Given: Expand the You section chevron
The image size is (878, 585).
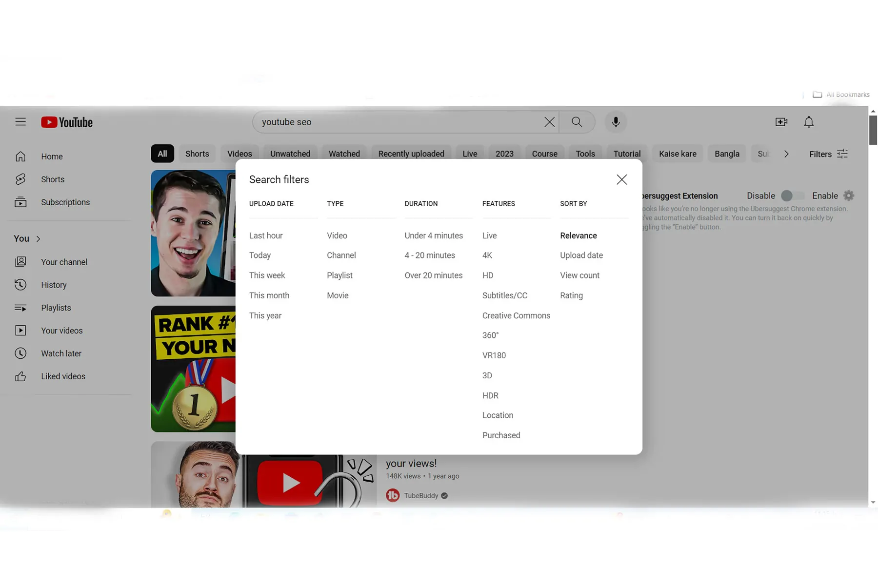Looking at the screenshot, I should 38,239.
